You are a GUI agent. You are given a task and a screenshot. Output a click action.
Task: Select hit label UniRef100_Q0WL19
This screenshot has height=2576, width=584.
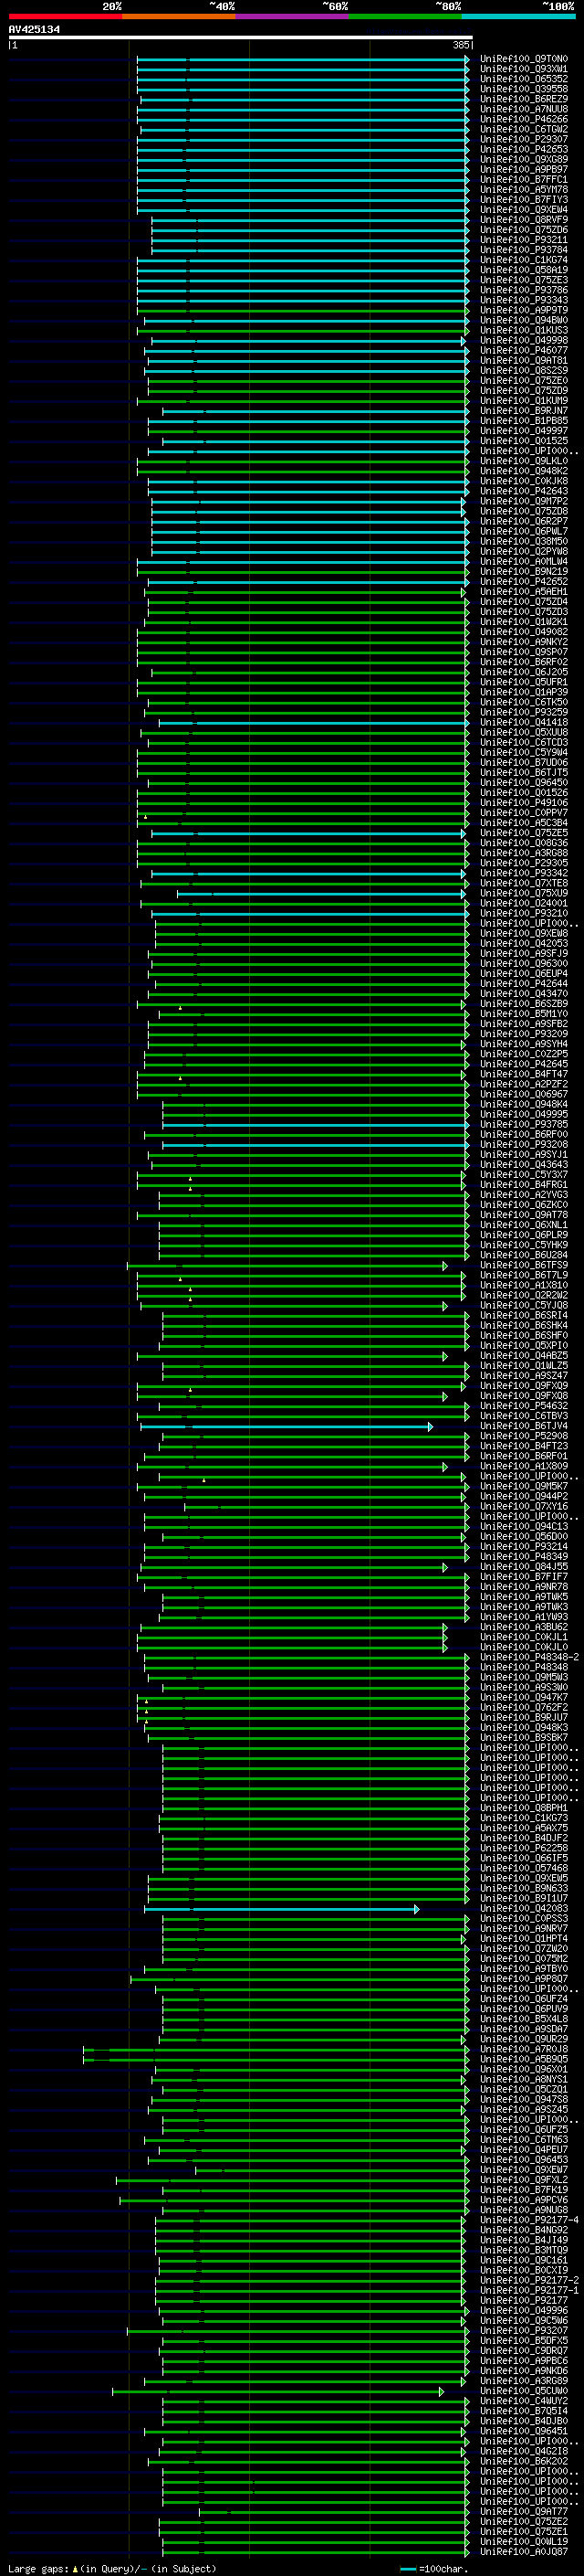[524, 2542]
